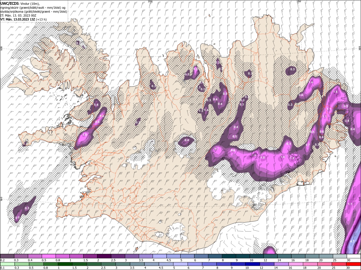Pick the deep blue rain swatch right of lower 10
The height and width of the screenshot is (270, 361).
coord(252,264)
